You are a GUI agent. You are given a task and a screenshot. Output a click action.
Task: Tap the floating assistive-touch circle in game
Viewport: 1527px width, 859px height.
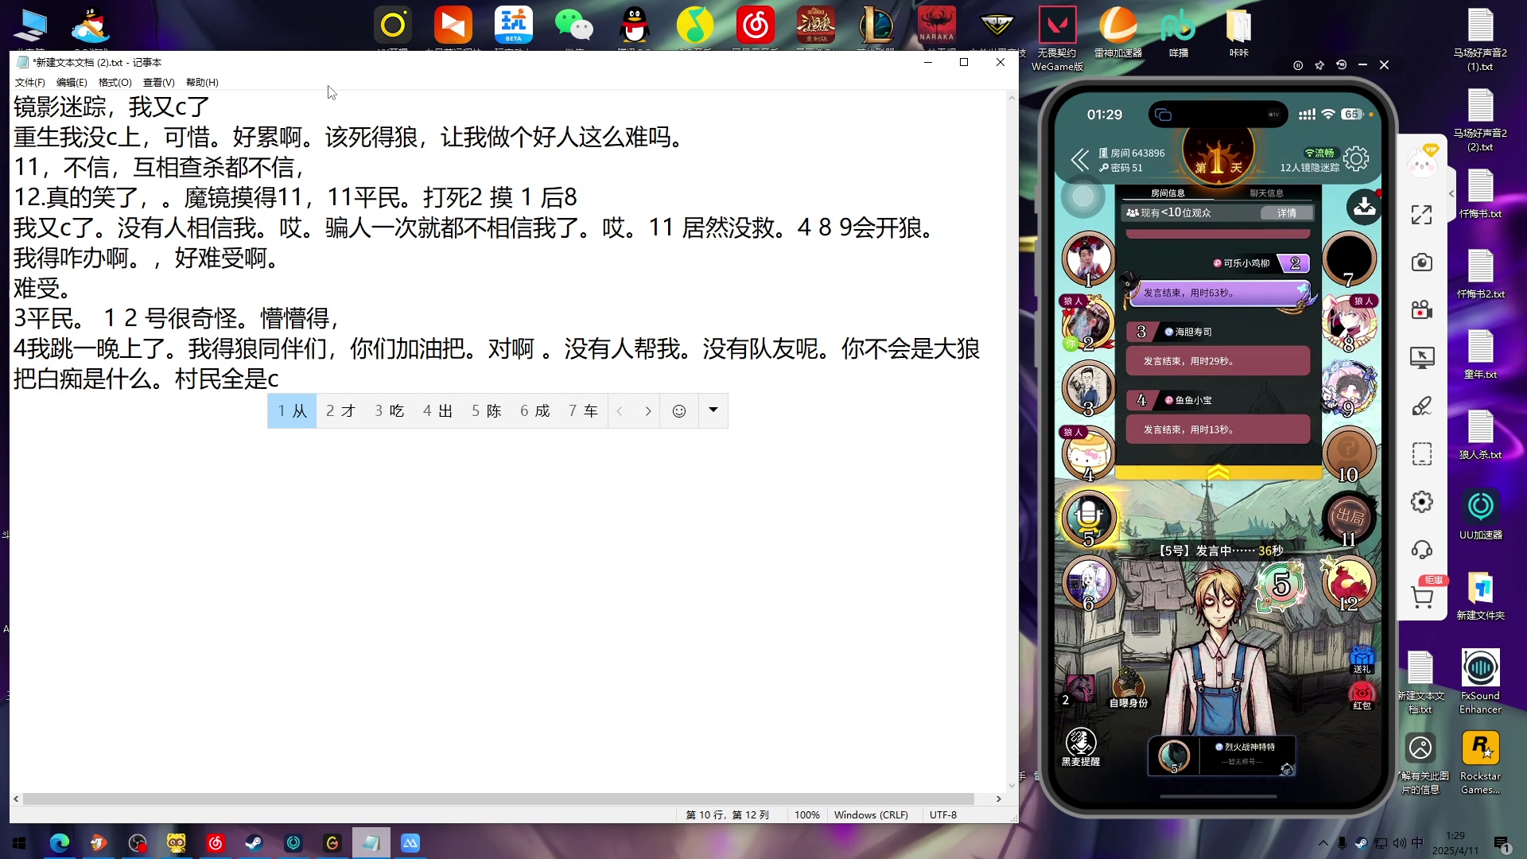[x=1082, y=197]
